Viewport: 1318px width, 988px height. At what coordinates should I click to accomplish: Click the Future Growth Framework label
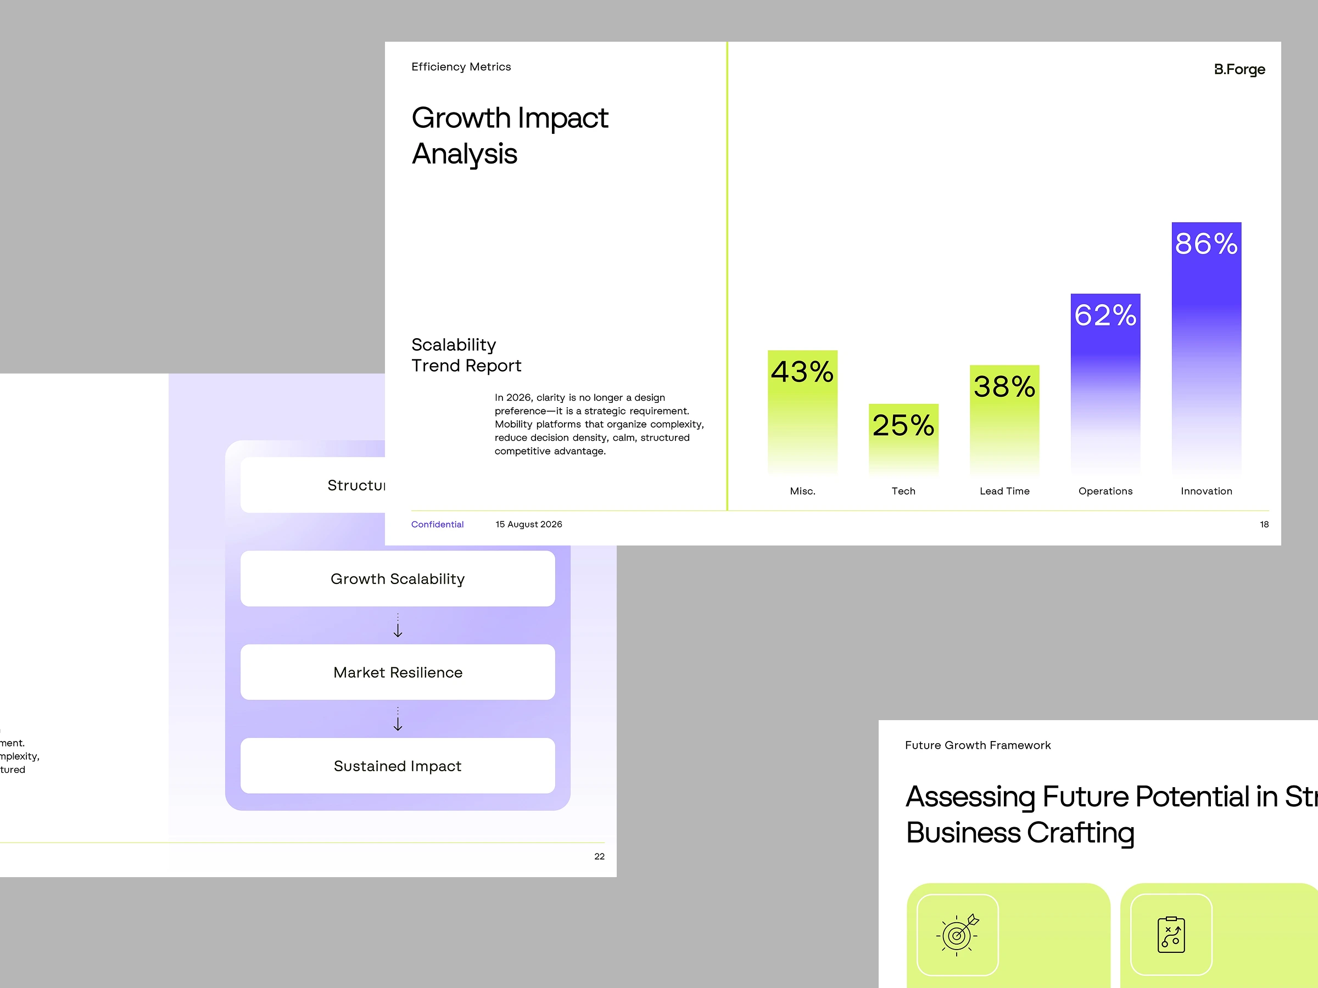[978, 745]
